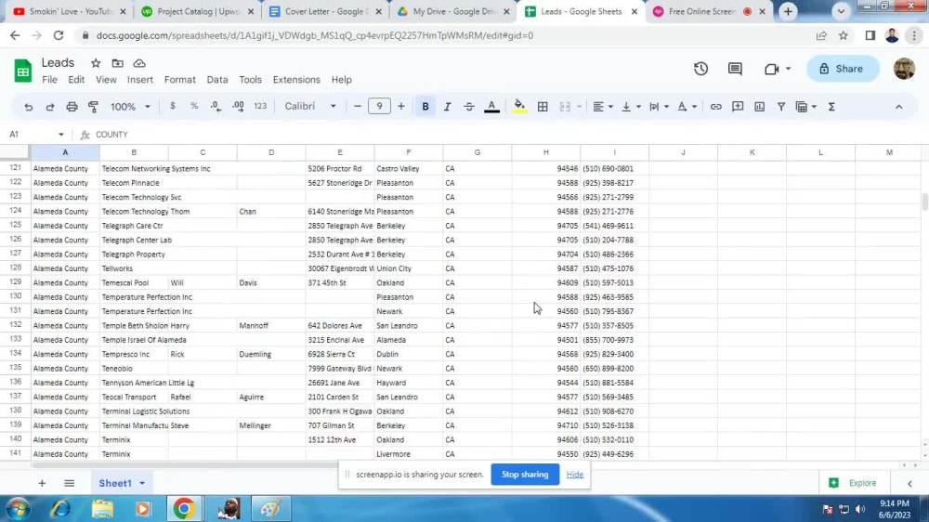
Task: Open version history clock icon
Action: coord(700,69)
